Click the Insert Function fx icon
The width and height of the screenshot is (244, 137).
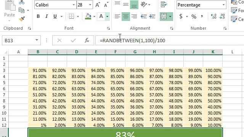pyautogui.click(x=87, y=41)
